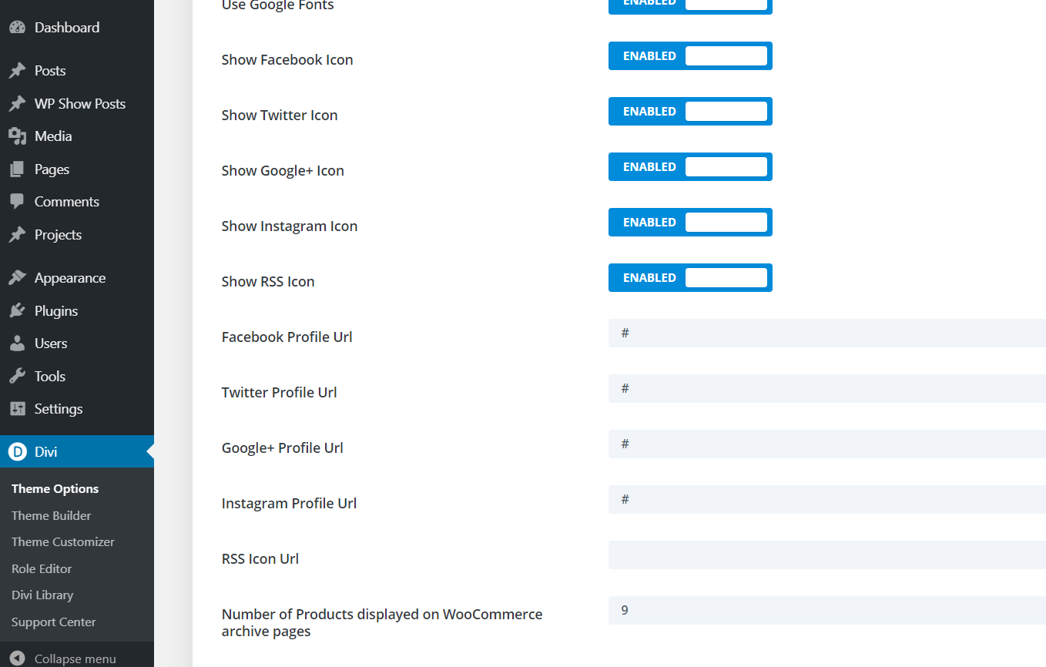Click the Appearance paintbrush icon
The height and width of the screenshot is (667, 1046).
(17, 278)
